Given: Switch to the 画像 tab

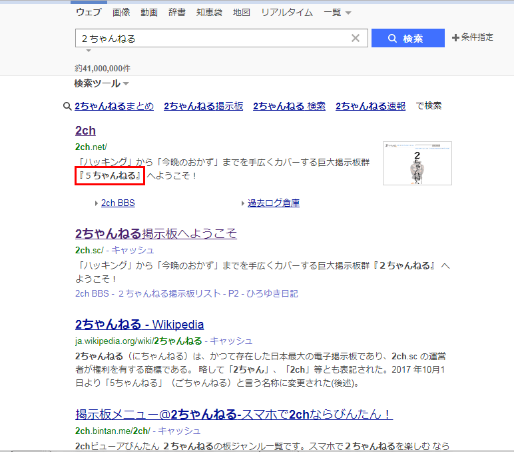Looking at the screenshot, I should click(121, 13).
